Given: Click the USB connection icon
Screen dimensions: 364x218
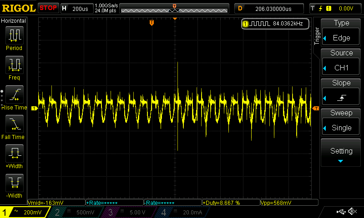Looking at the screenshot, I should 341,211.
